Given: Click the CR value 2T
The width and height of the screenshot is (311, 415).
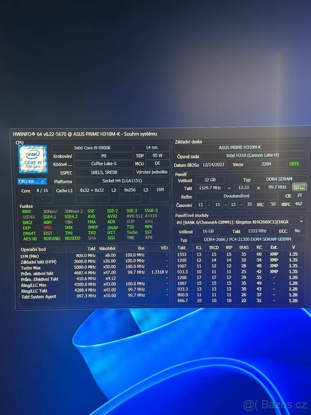Looking at the screenshot, I should 299,195.
